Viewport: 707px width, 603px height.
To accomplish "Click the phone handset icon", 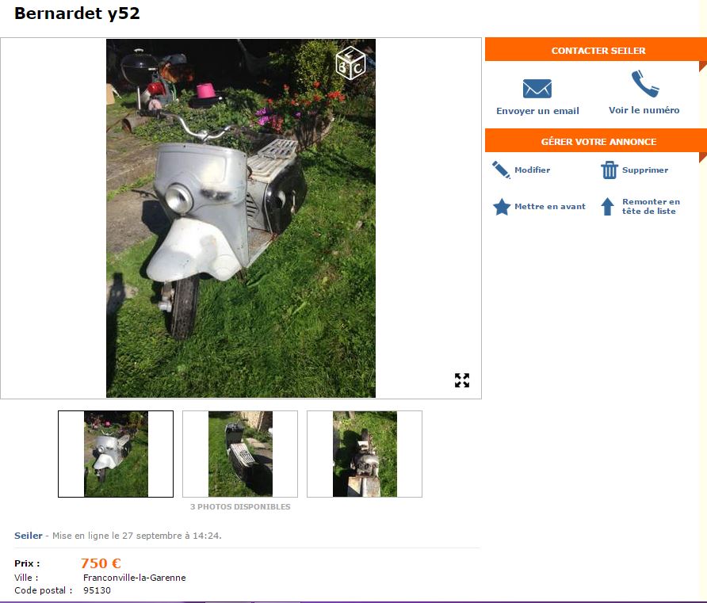I will (644, 83).
